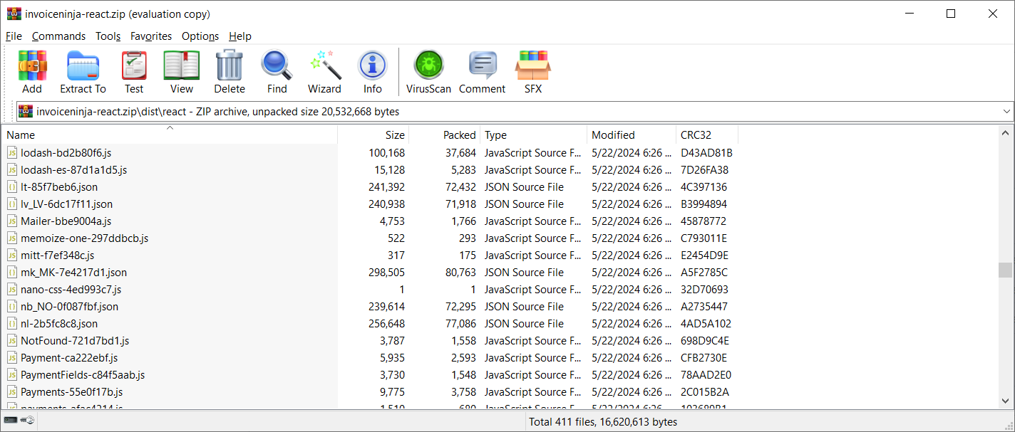Click the file list scrollbar thumb
The image size is (1015, 432).
coord(1005,270)
